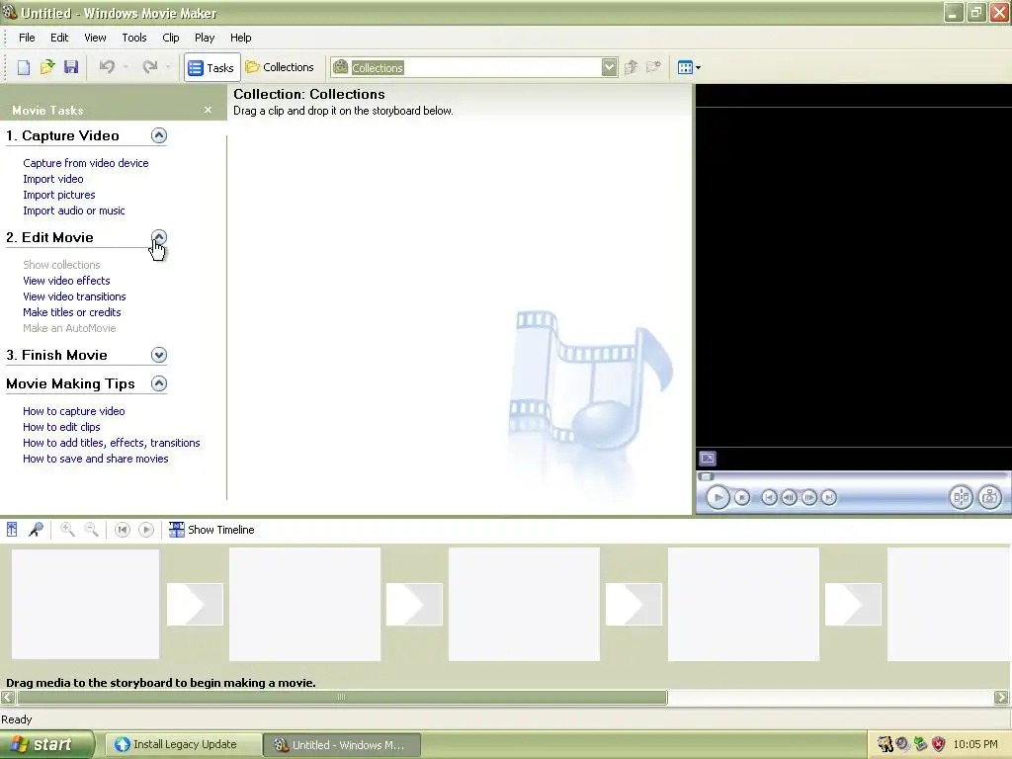Open the Play menu
The height and width of the screenshot is (759, 1012).
(205, 38)
